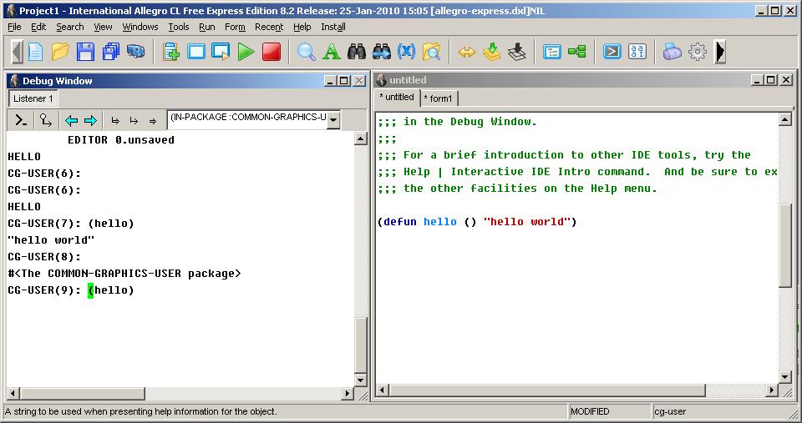Click the listener prompt icon in Debug Window
802x423 pixels.
pyautogui.click(x=22, y=120)
